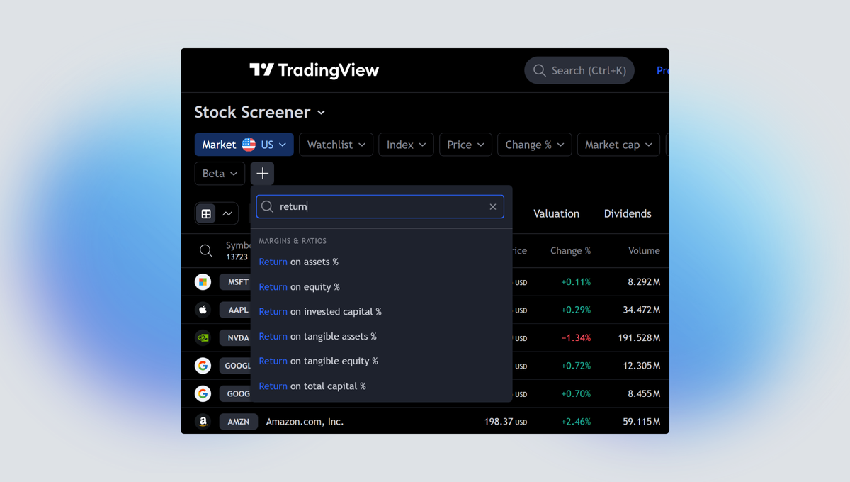Click inside the 'return' filter search field
850x482 pixels.
(x=380, y=206)
